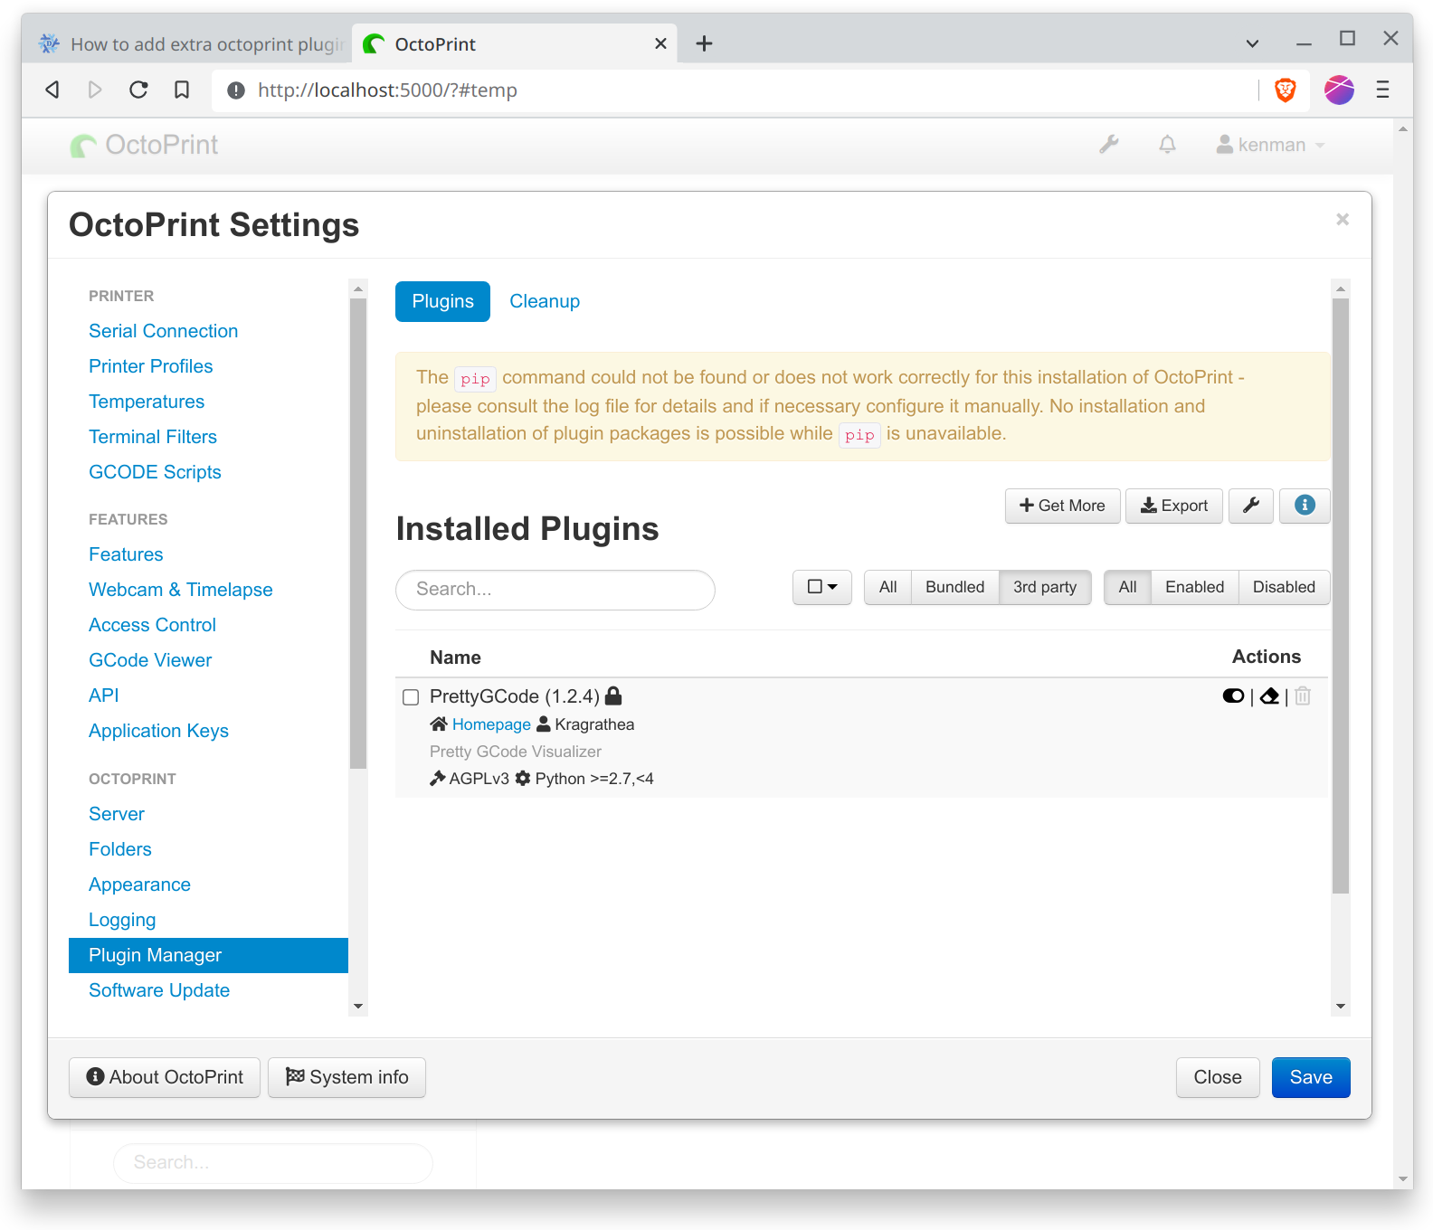Click Close button in dialog
Viewport: 1433px width, 1230px height.
pos(1218,1077)
